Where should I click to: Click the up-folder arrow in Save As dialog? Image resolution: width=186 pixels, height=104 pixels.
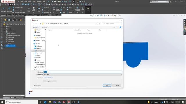pyautogui.click(x=40, y=24)
